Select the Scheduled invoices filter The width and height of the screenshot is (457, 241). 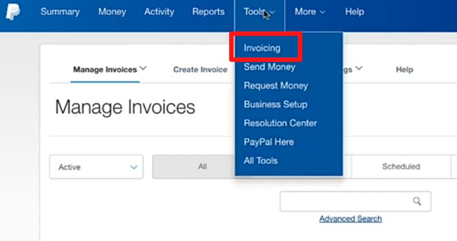[401, 166]
